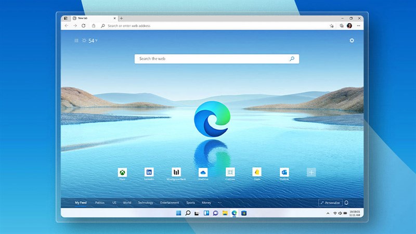Open the Wi-Fi network tray icon
This screenshot has height=234, width=416.
coord(335,213)
